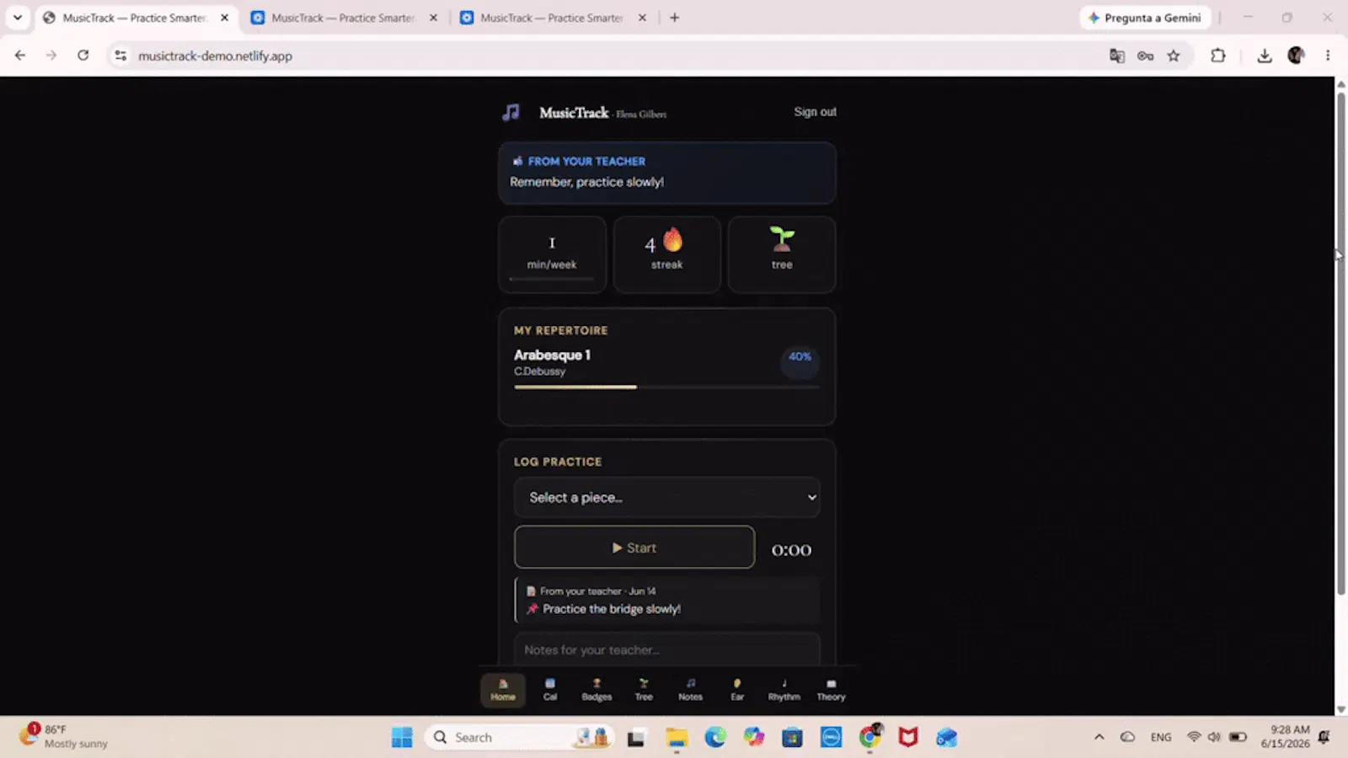Bookmark this page with the star
Screen dimensions: 1348x758
[x=1174, y=56]
